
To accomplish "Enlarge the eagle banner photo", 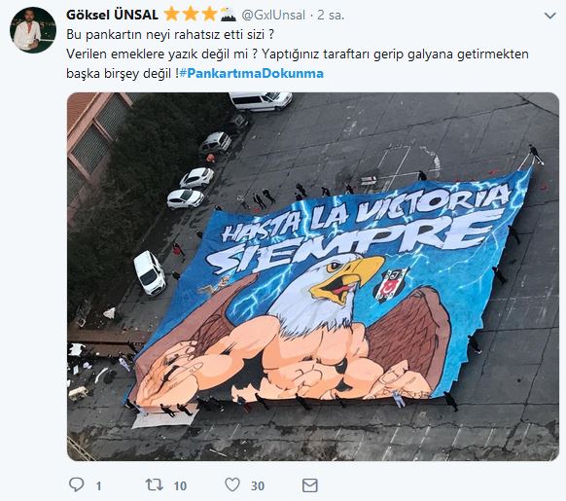I will (x=313, y=276).
